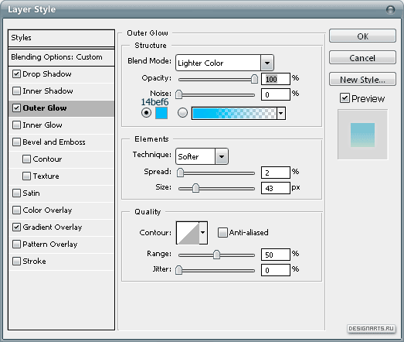Click the blue-to-transparent gradient bar
The height and width of the screenshot is (342, 404).
[x=234, y=113]
